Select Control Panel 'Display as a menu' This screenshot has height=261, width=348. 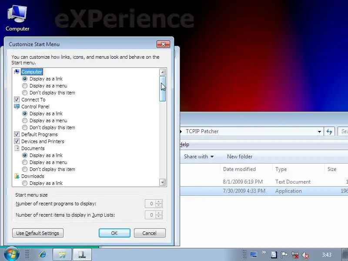(25, 120)
